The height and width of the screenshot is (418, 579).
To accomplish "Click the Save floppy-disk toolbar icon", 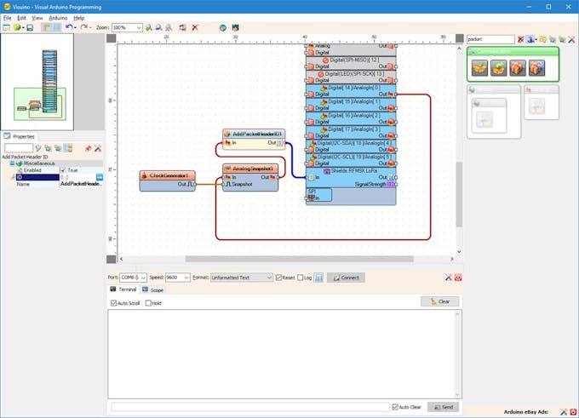I will pyautogui.click(x=30, y=28).
